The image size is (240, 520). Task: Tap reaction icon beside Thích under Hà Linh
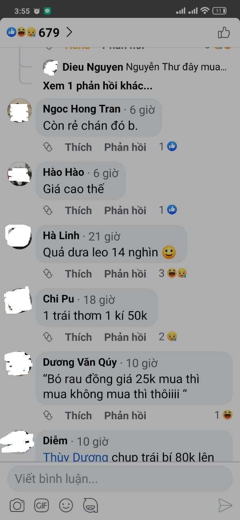[x=48, y=274]
